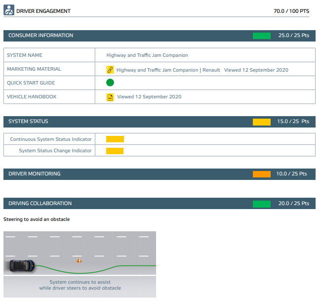Click the 15.0 / 25 Pts score
Viewport: 322px width, 301px height.
[x=293, y=121]
